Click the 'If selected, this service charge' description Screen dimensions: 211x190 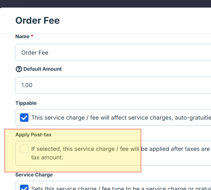pos(120,149)
